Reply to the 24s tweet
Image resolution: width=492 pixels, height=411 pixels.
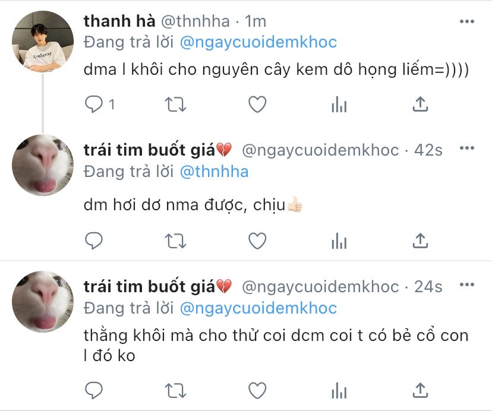click(94, 390)
